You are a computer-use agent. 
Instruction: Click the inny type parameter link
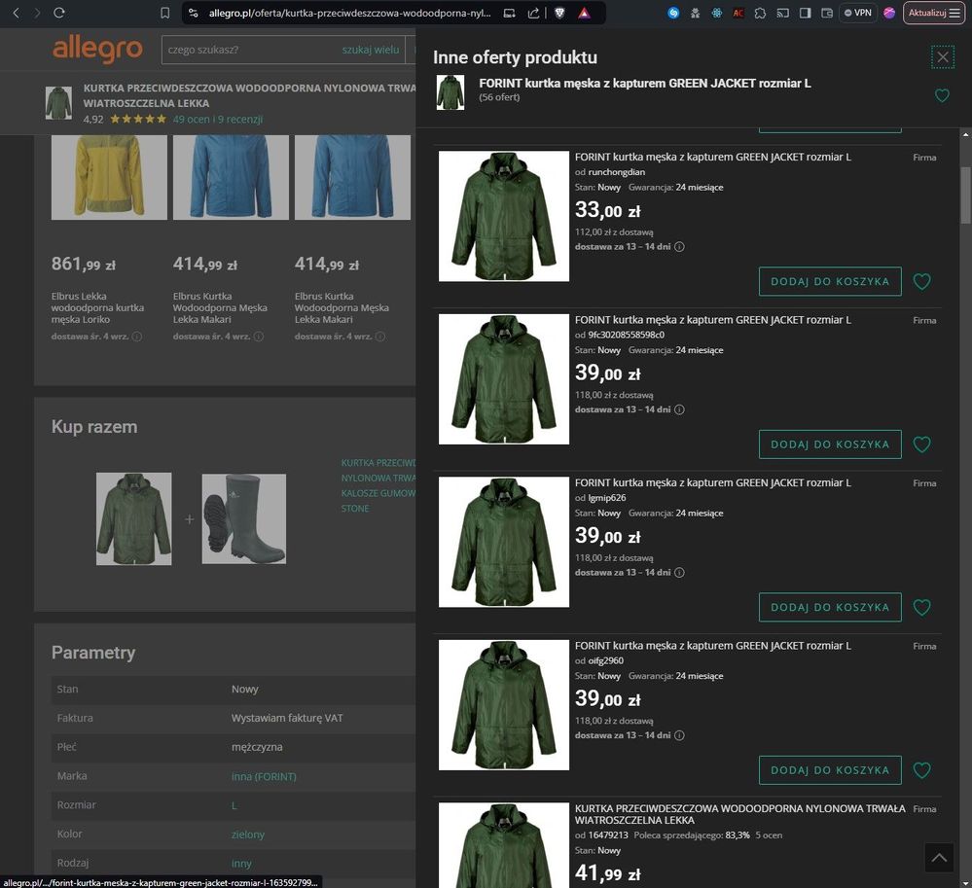[x=241, y=864]
